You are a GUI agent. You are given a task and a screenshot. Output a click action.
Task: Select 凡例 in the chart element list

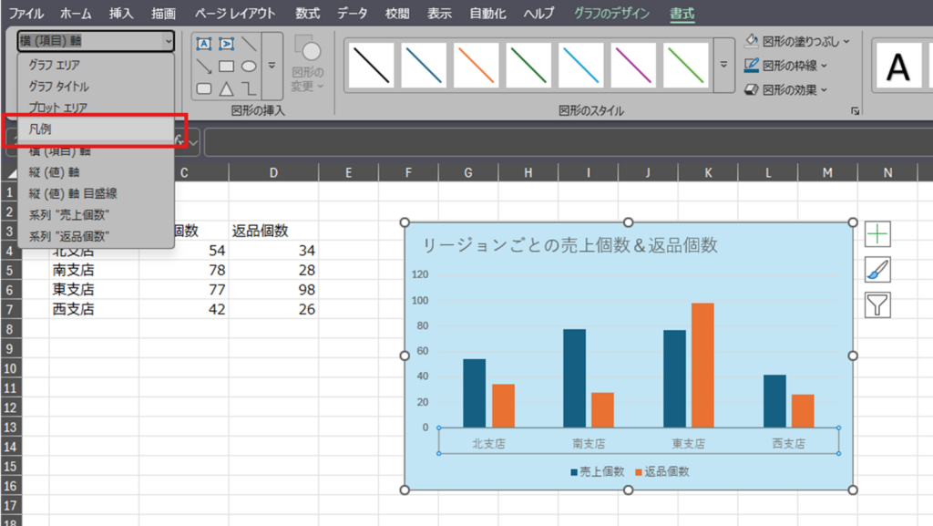tap(41, 129)
